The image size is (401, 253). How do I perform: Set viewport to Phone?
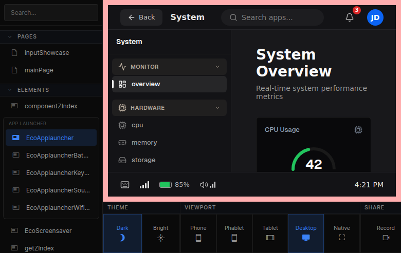tap(198, 233)
